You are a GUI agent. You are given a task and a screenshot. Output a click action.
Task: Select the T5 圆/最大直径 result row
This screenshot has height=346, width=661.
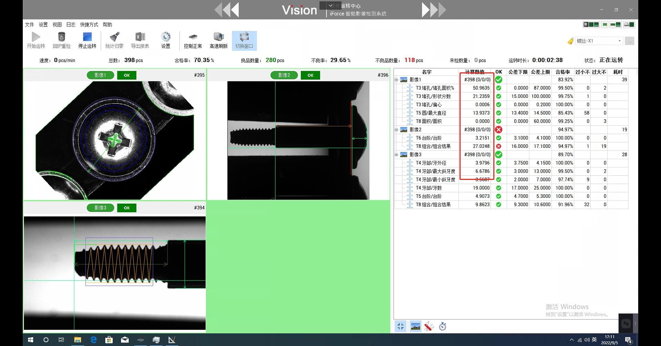[431, 113]
